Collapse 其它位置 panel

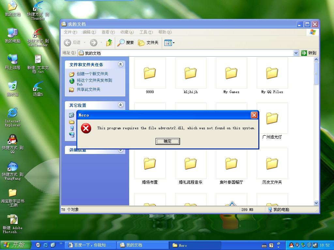(x=121, y=105)
